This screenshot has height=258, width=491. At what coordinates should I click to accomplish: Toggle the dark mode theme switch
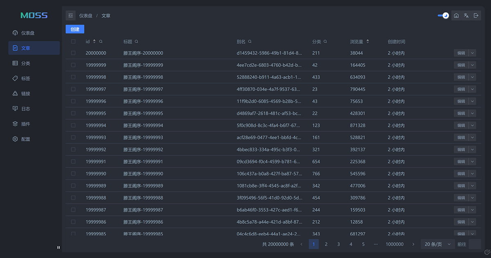443,16
